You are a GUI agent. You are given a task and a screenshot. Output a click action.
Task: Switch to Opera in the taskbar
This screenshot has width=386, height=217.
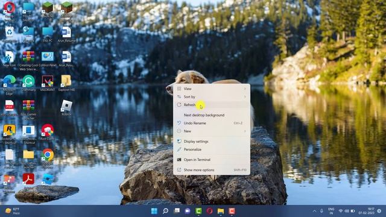click(x=209, y=211)
